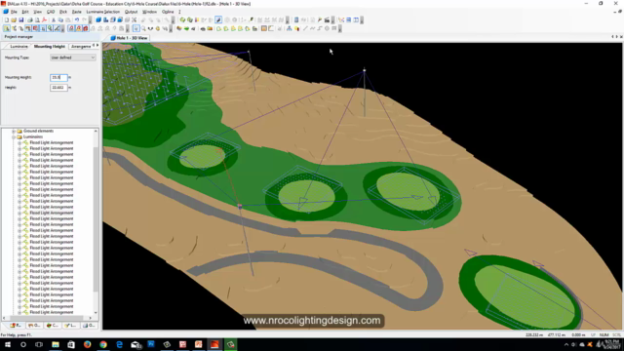Click the first blue 3D cube view icon
The height and width of the screenshot is (351, 624).
click(98, 19)
